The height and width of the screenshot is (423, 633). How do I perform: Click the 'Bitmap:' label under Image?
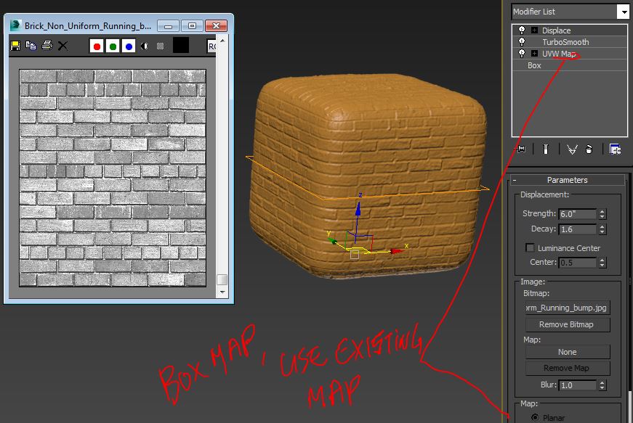point(536,293)
